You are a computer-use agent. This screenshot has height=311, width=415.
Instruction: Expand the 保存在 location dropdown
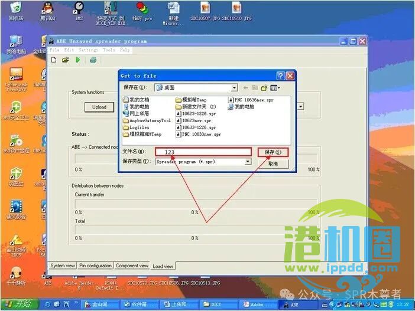(234, 87)
